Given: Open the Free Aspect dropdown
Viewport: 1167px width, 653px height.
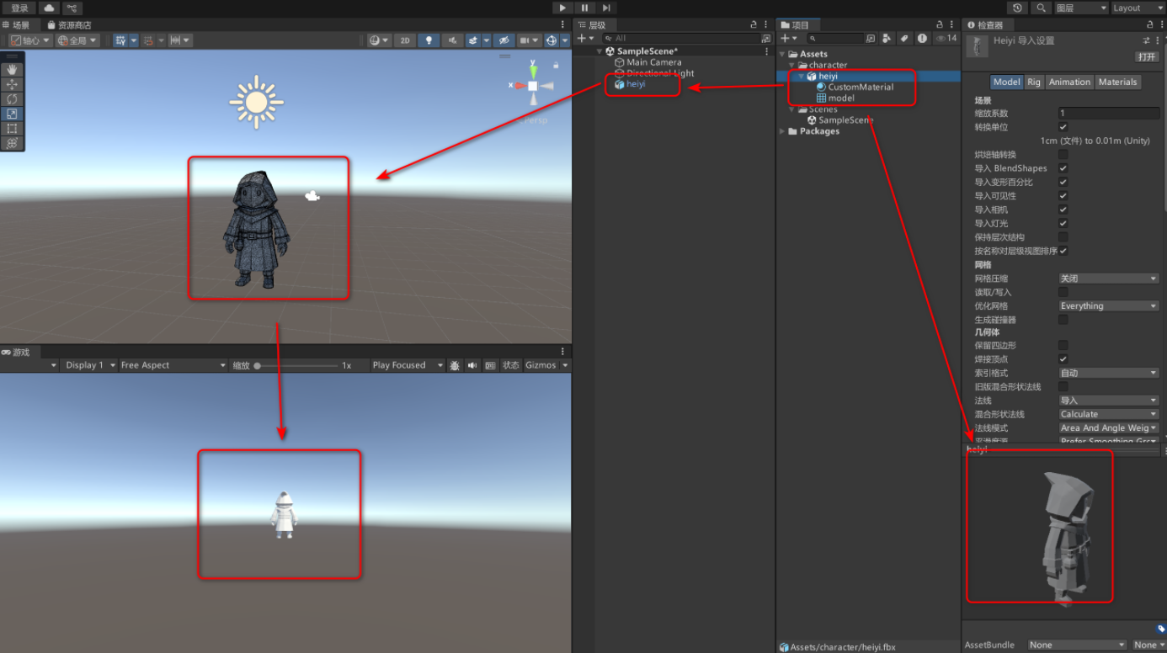Looking at the screenshot, I should click(x=173, y=365).
